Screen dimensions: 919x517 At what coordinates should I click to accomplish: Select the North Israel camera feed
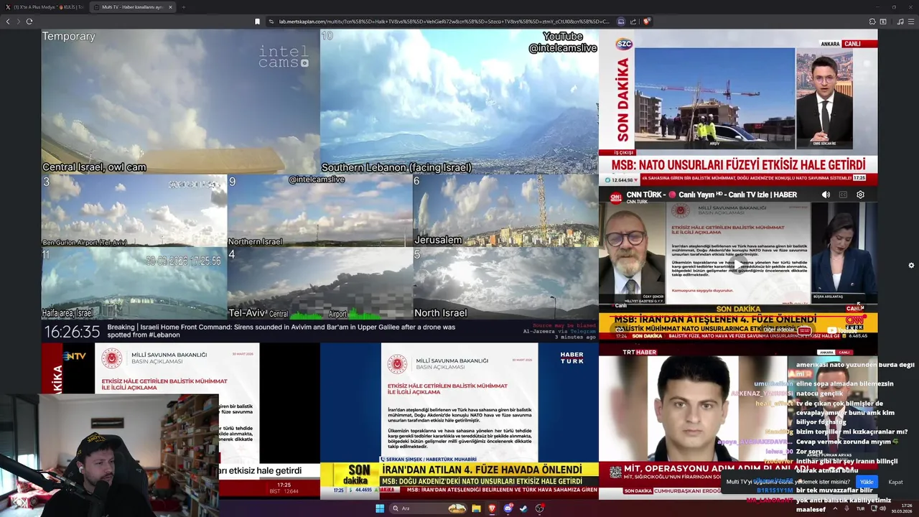[505, 283]
